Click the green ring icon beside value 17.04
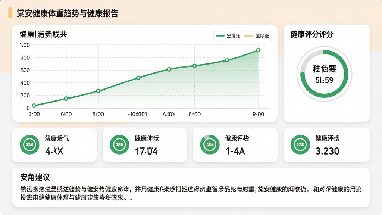The height and width of the screenshot is (215, 382). [x=119, y=144]
